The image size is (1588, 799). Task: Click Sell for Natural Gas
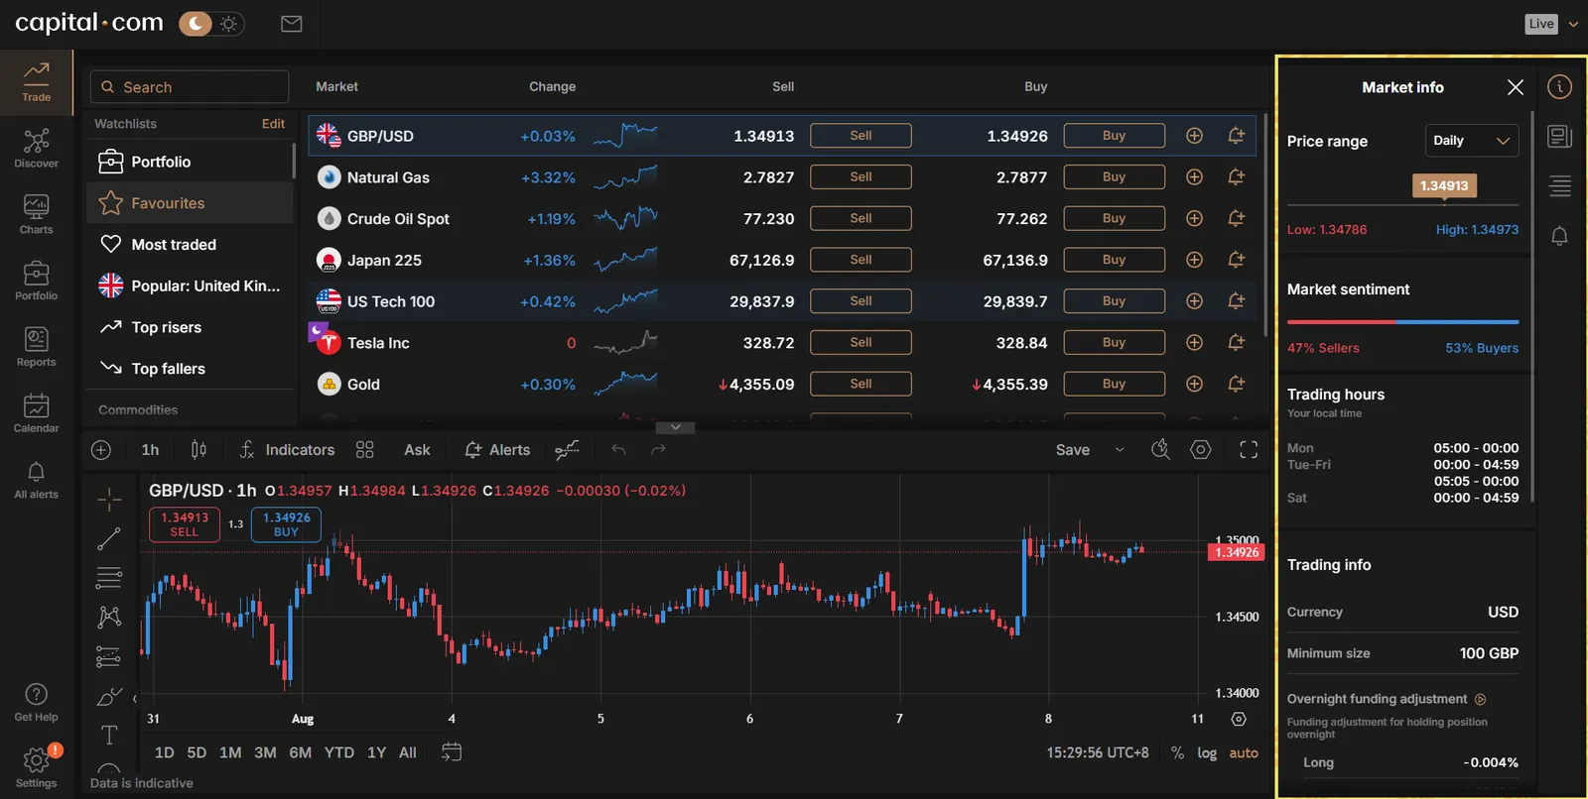(x=860, y=177)
